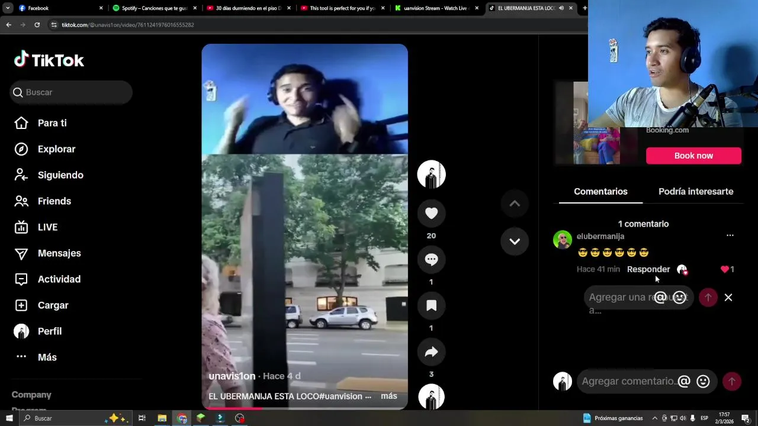Share the video with the arrow icon
Viewport: 758px width, 426px height.
(431, 352)
